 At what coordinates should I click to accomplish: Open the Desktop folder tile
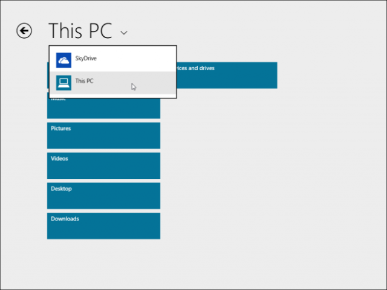(x=103, y=196)
